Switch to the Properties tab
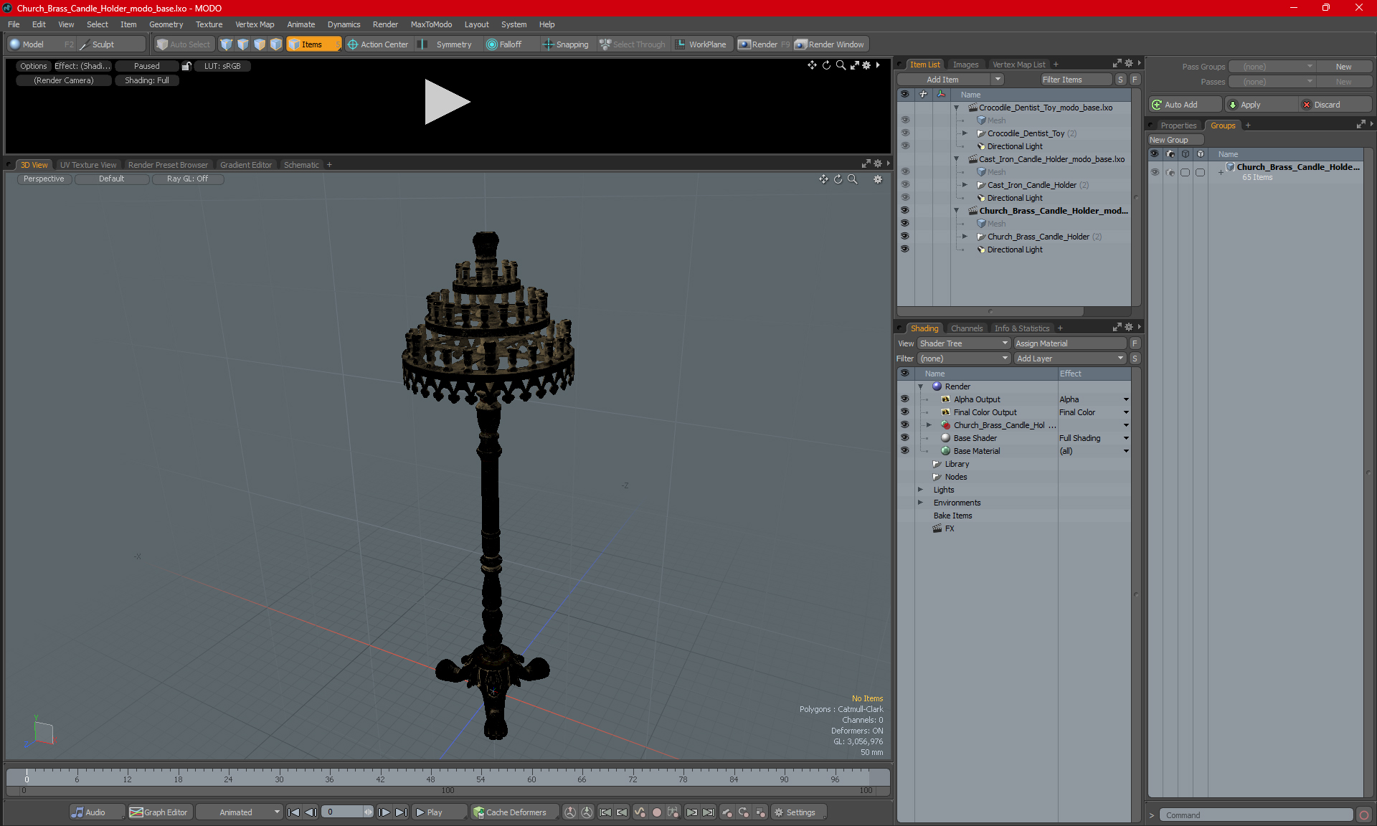Image resolution: width=1377 pixels, height=826 pixels. click(x=1178, y=125)
